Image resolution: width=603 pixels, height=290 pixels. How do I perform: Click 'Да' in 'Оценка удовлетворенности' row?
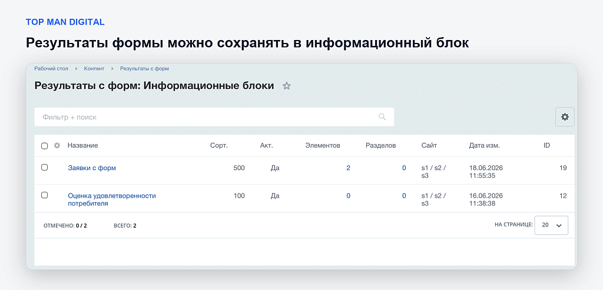coord(275,195)
